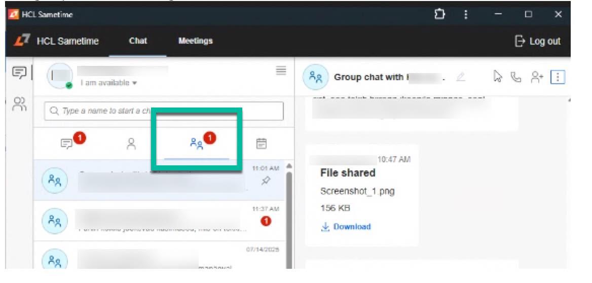Open the hamburger menu beside profile

pos(281,71)
